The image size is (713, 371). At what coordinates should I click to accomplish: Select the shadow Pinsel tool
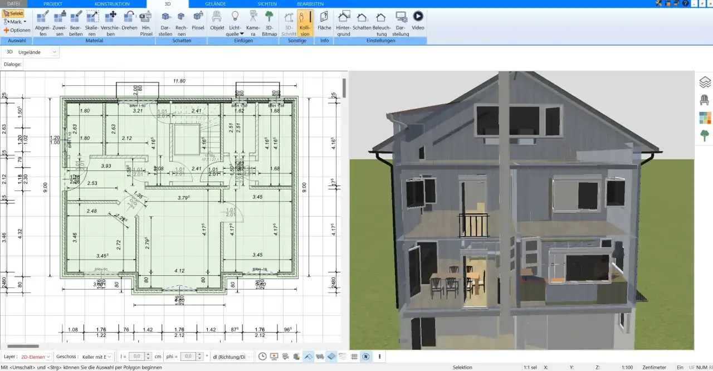[x=198, y=20]
